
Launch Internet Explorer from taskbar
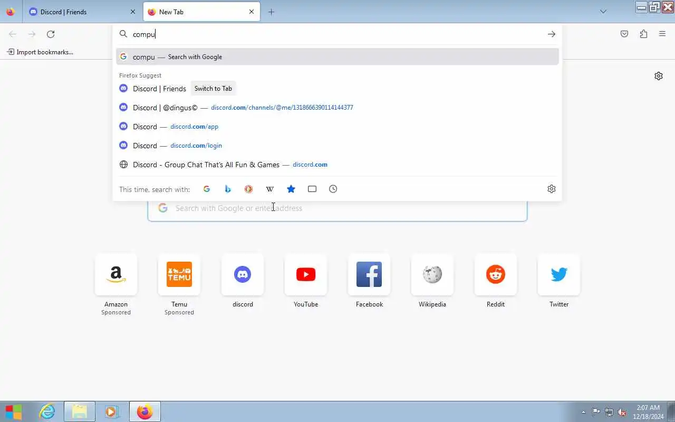47,411
